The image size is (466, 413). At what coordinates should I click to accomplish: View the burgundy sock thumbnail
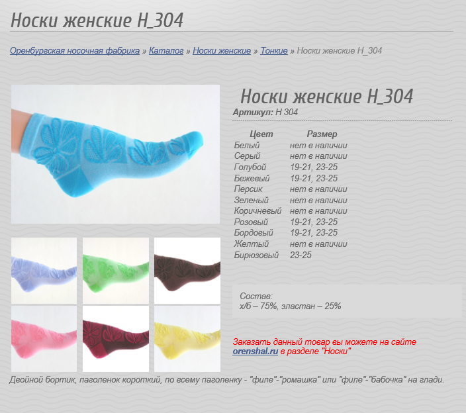[116, 339]
